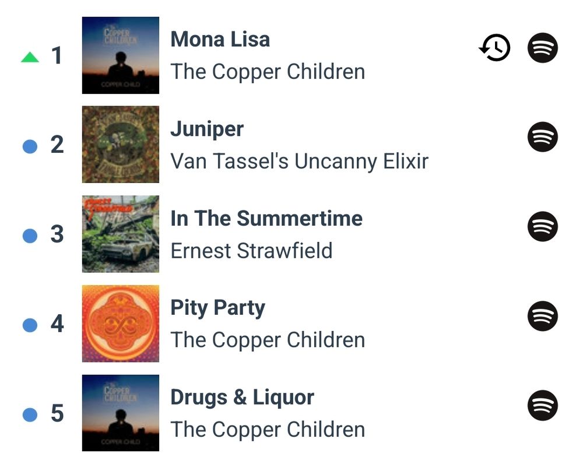The image size is (583, 453).
Task: Click the blue dot beside rank 2
Action: click(x=30, y=146)
